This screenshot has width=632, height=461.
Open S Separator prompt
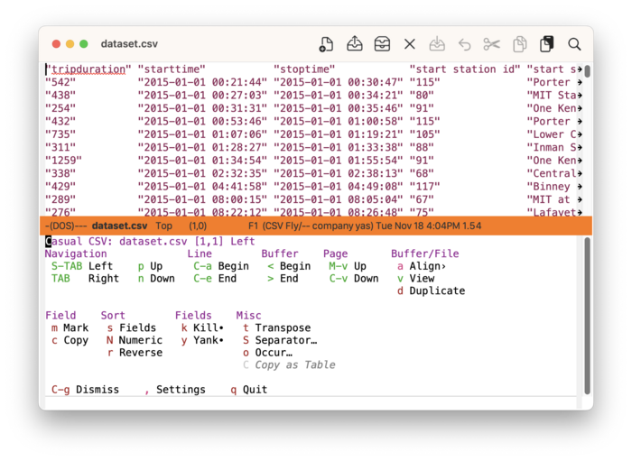tap(280, 340)
